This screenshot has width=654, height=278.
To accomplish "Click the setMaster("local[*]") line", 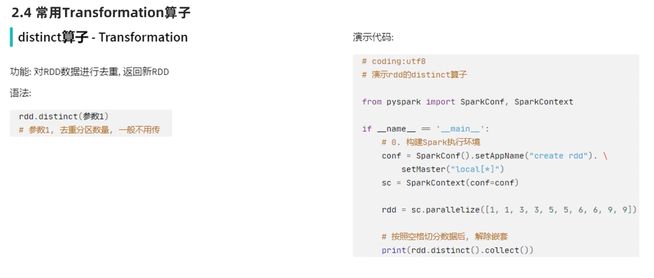I will click(453, 169).
